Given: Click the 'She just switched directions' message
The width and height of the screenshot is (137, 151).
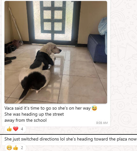Looking at the screenshot, I should 70,139.
